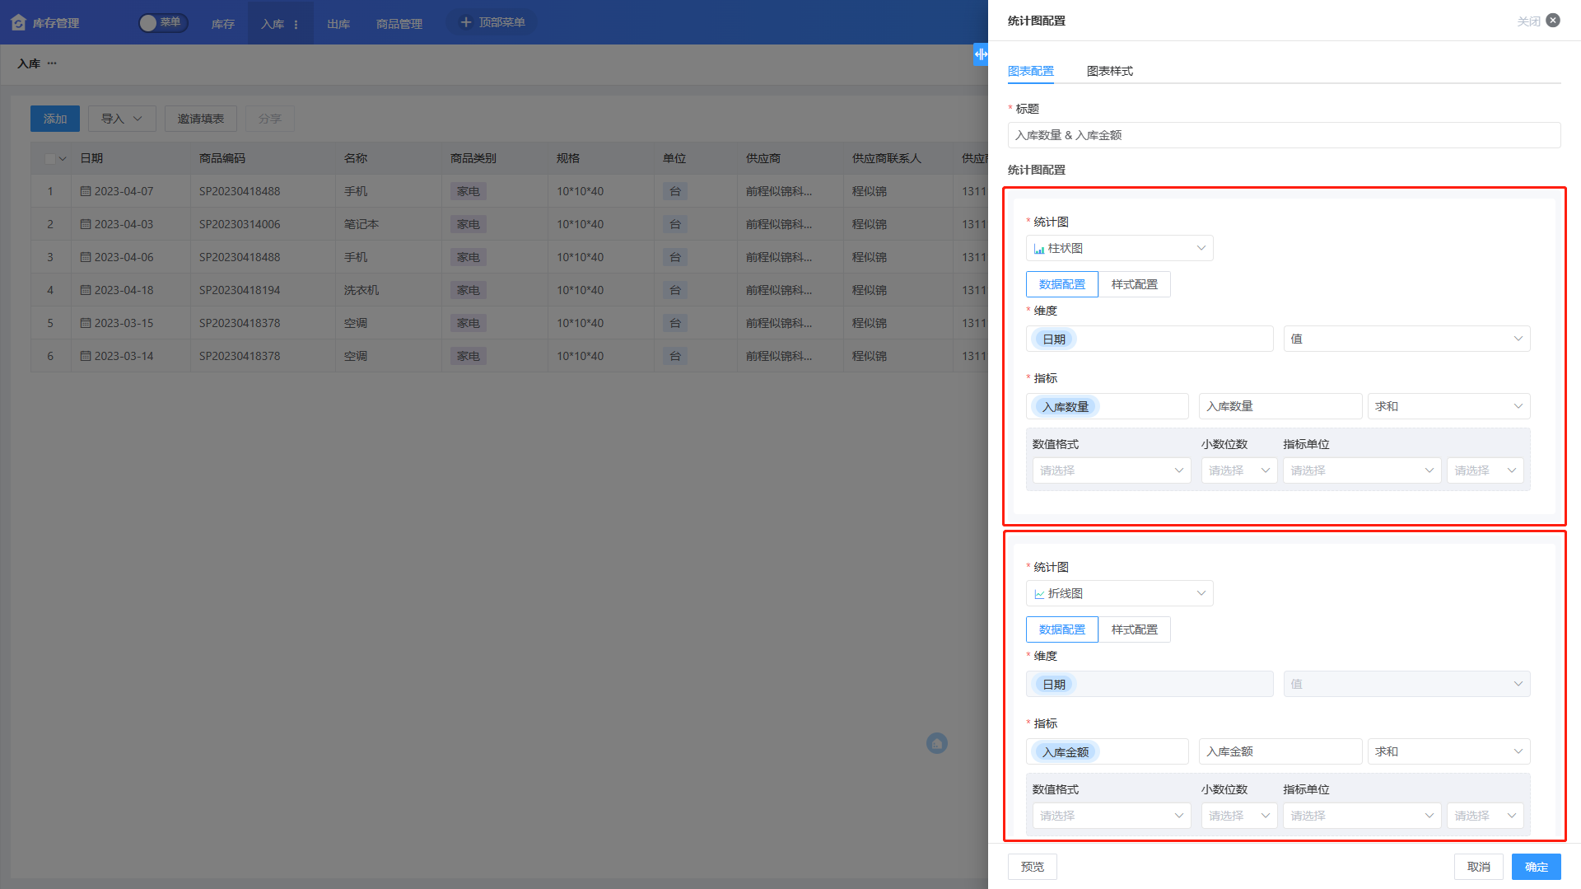This screenshot has height=889, width=1581.
Task: Click the 分享 button
Action: (x=270, y=119)
